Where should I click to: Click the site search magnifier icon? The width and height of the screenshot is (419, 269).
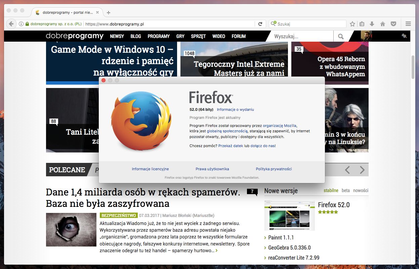tap(341, 36)
